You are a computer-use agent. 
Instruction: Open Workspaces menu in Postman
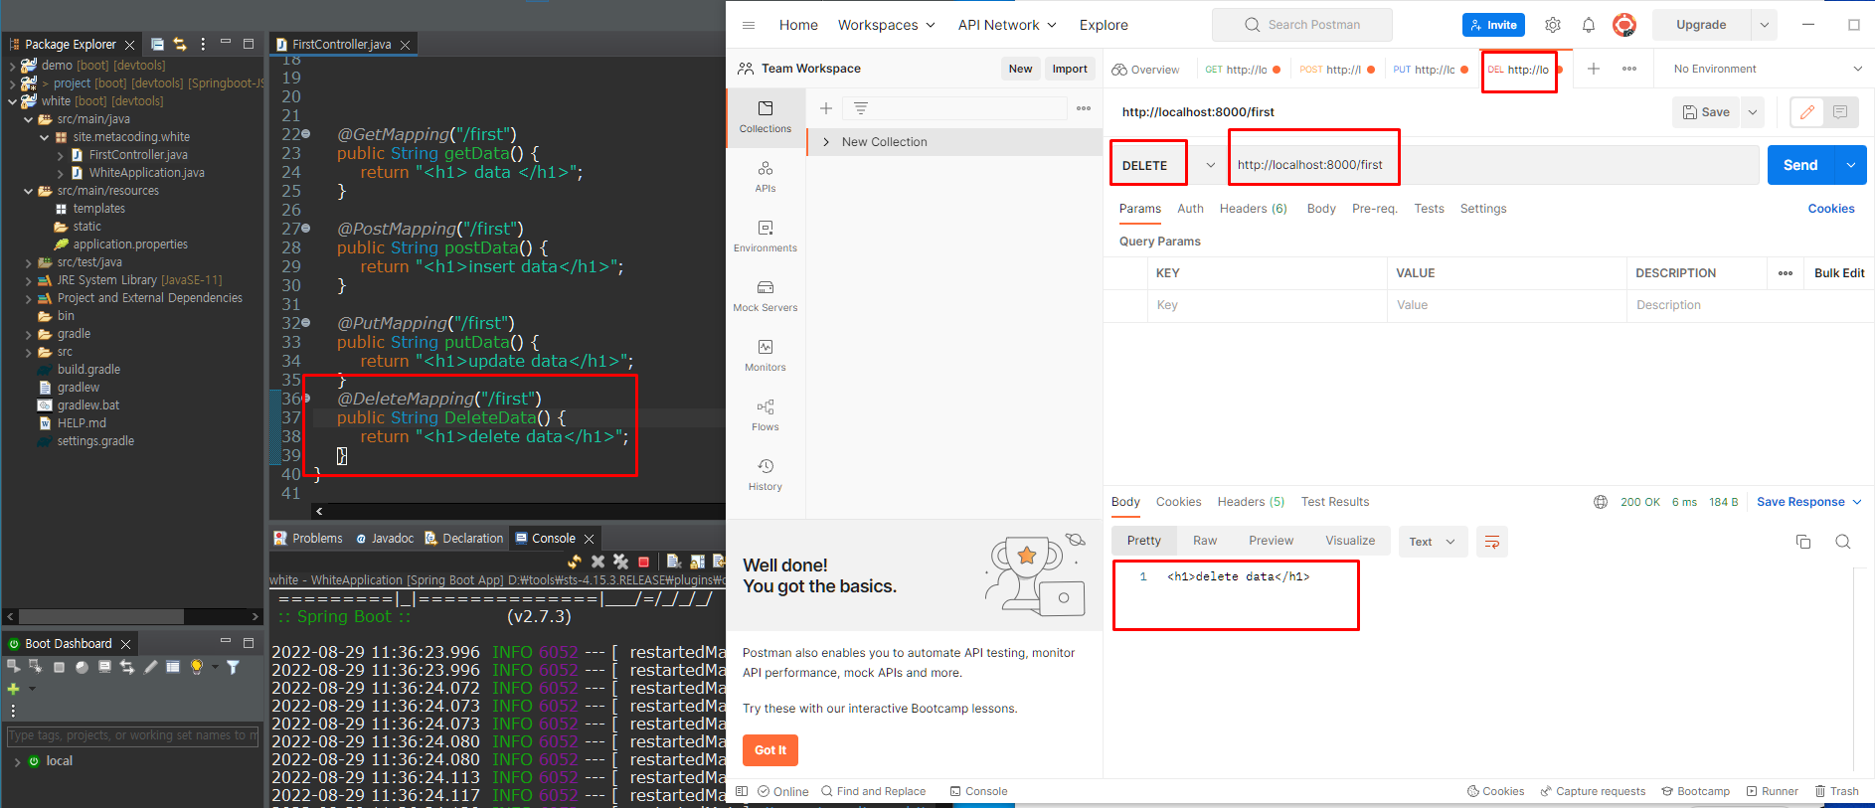click(886, 25)
